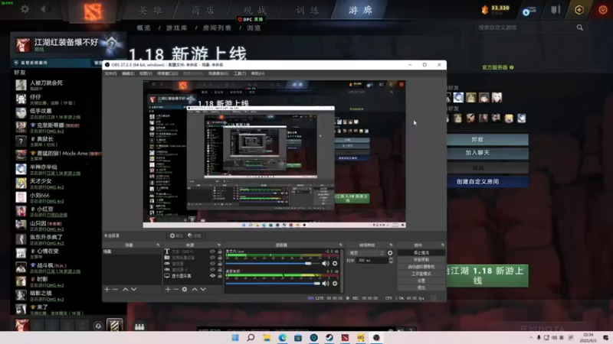Viewport: 613px width, 344px height.
Task: Pop out the Sources dock panel
Action: pos(219,245)
